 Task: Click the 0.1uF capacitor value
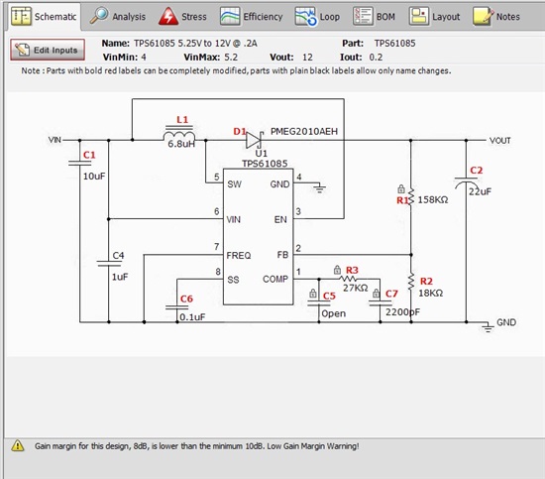click(192, 317)
